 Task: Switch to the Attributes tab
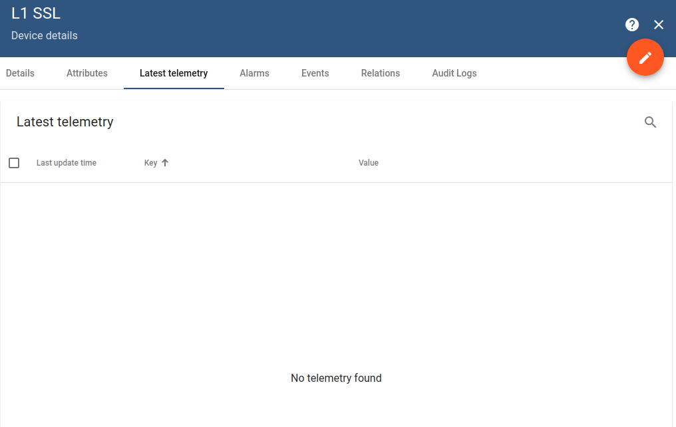87,73
